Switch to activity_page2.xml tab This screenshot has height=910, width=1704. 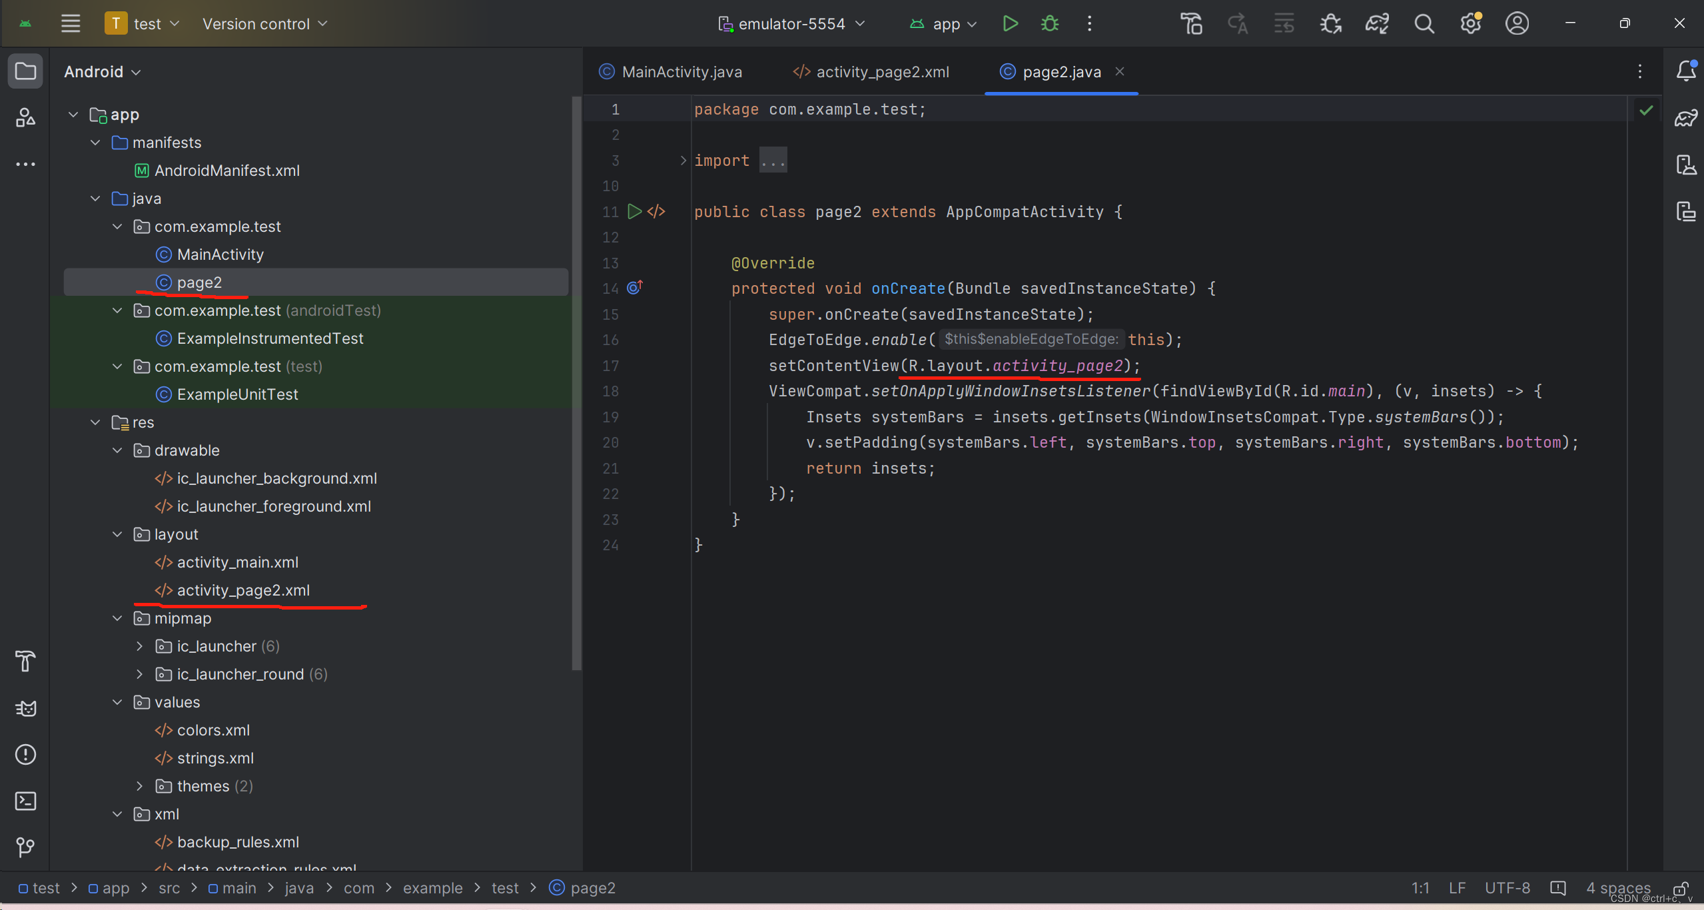(871, 71)
